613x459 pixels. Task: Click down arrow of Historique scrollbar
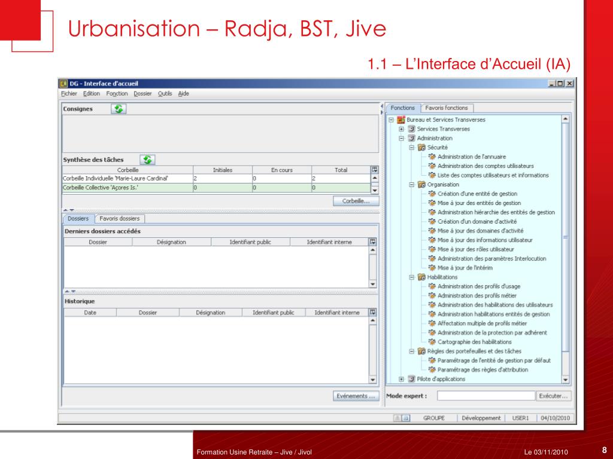click(372, 380)
